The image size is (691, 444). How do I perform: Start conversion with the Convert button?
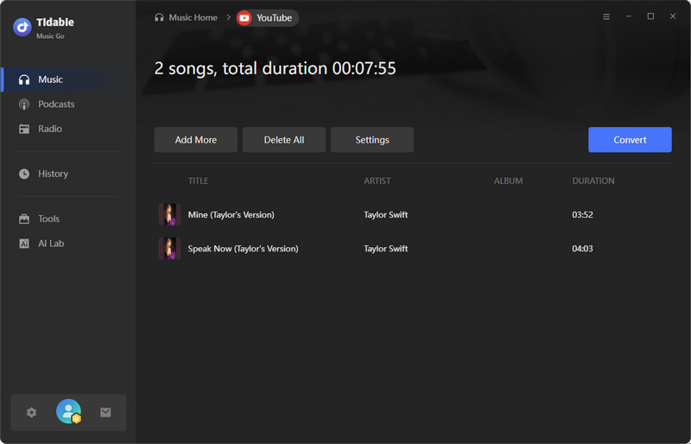[630, 140]
